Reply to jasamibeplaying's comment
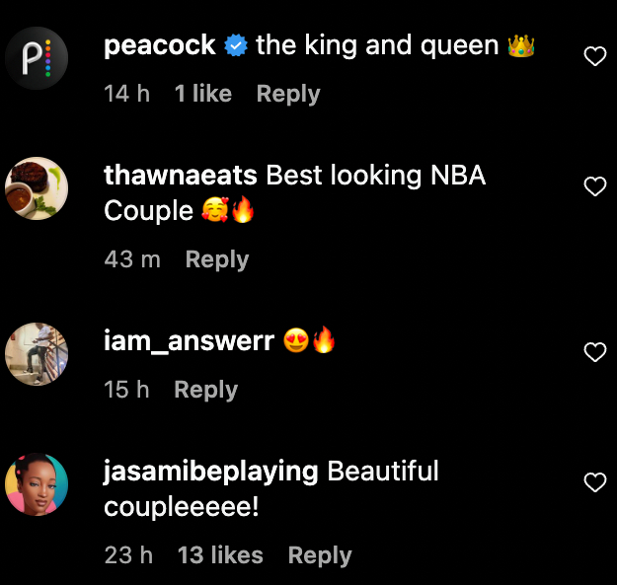 click(x=320, y=555)
